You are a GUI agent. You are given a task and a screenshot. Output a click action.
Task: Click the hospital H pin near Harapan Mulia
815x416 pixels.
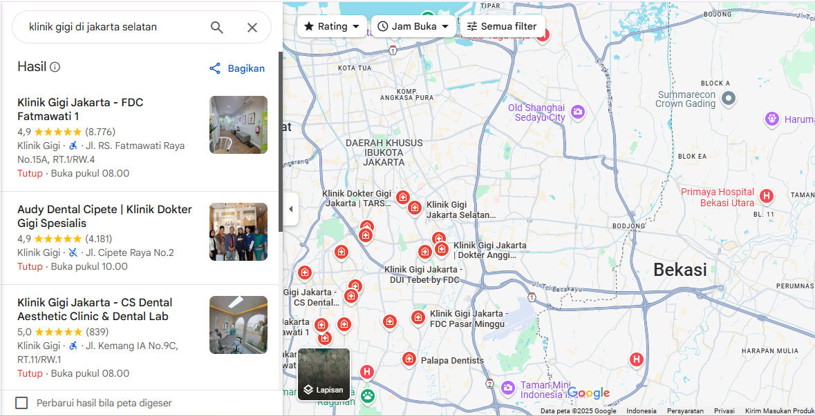tap(636, 359)
